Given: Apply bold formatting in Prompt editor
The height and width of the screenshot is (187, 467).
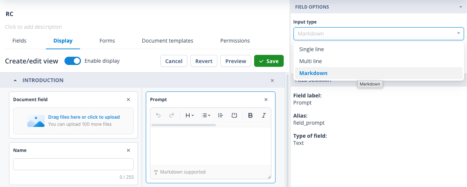Looking at the screenshot, I should [250, 115].
